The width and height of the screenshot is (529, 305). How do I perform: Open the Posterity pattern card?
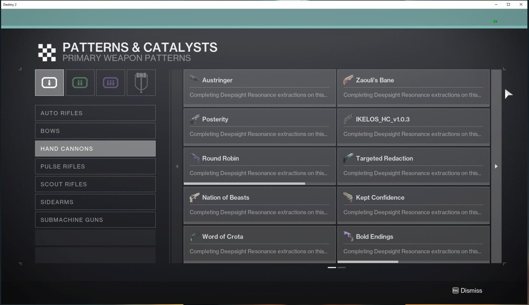260,127
